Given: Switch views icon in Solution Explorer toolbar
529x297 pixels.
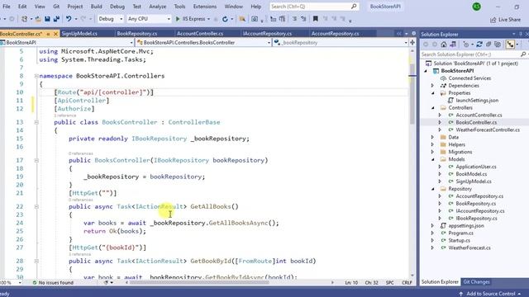Looking at the screenshot, I should pos(453,45).
